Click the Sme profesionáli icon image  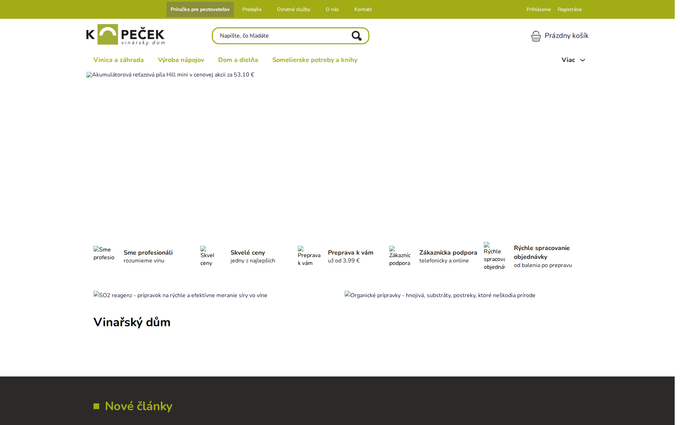pos(104,254)
